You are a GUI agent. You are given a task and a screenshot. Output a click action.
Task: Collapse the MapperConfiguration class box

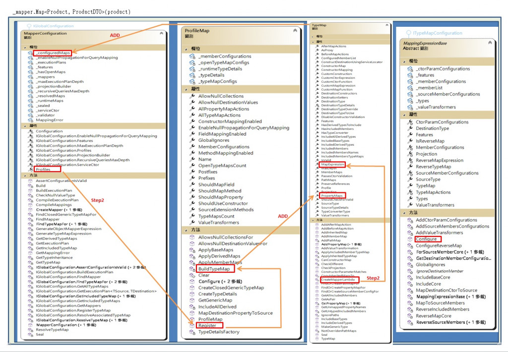click(x=161, y=33)
